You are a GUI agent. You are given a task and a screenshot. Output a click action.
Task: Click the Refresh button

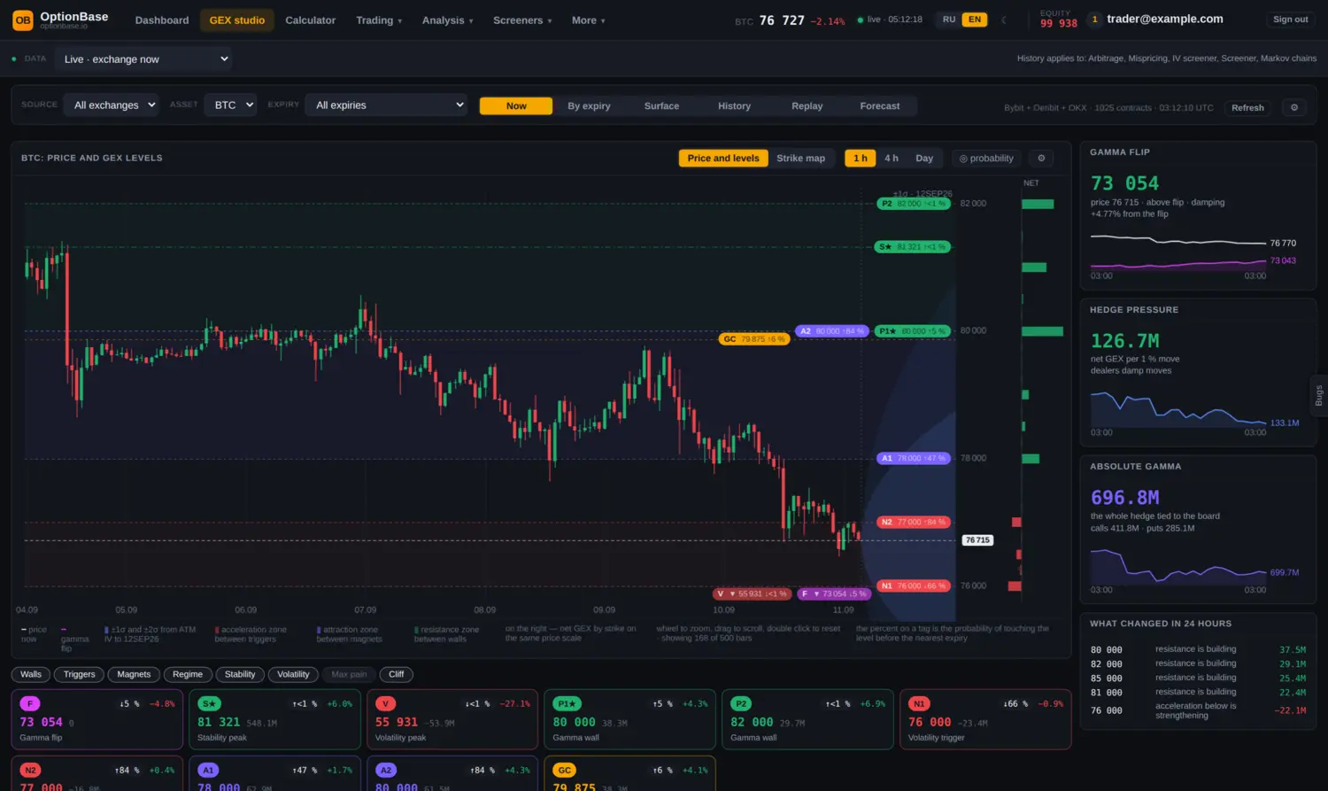point(1247,108)
